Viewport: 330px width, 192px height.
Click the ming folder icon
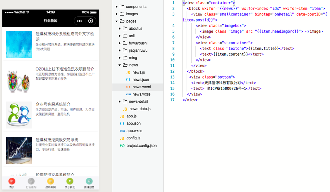pos(125,57)
